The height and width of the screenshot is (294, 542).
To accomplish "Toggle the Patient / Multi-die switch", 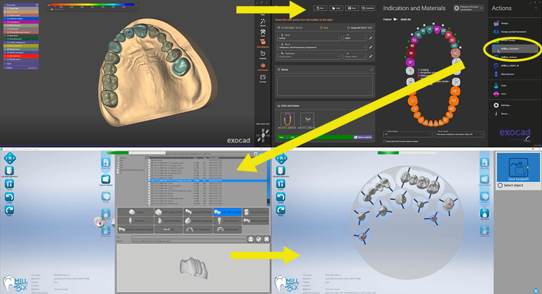I will 396,20.
